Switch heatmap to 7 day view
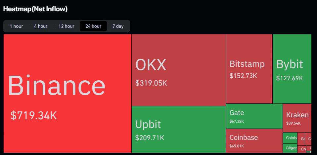Viewport: 317px width, 155px height. click(x=118, y=26)
